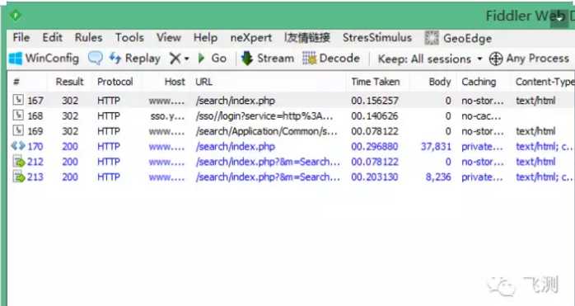The height and width of the screenshot is (306, 575).
Task: Click the Decode grid icon
Action: (310, 59)
